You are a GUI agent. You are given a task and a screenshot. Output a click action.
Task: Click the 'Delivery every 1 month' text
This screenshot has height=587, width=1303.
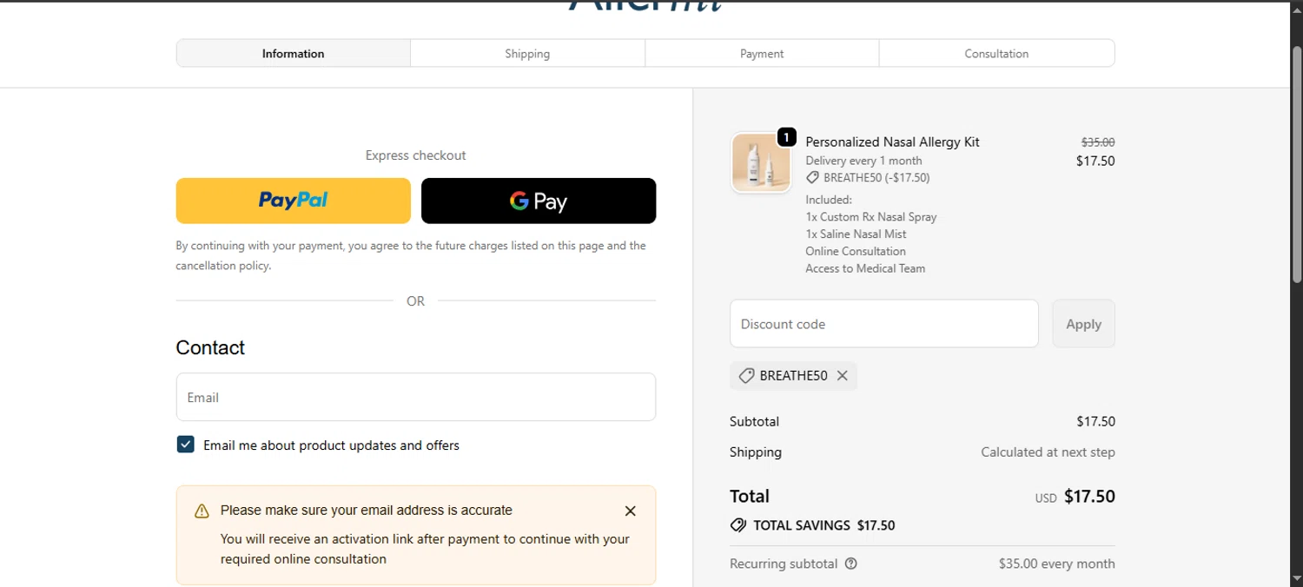click(863, 161)
